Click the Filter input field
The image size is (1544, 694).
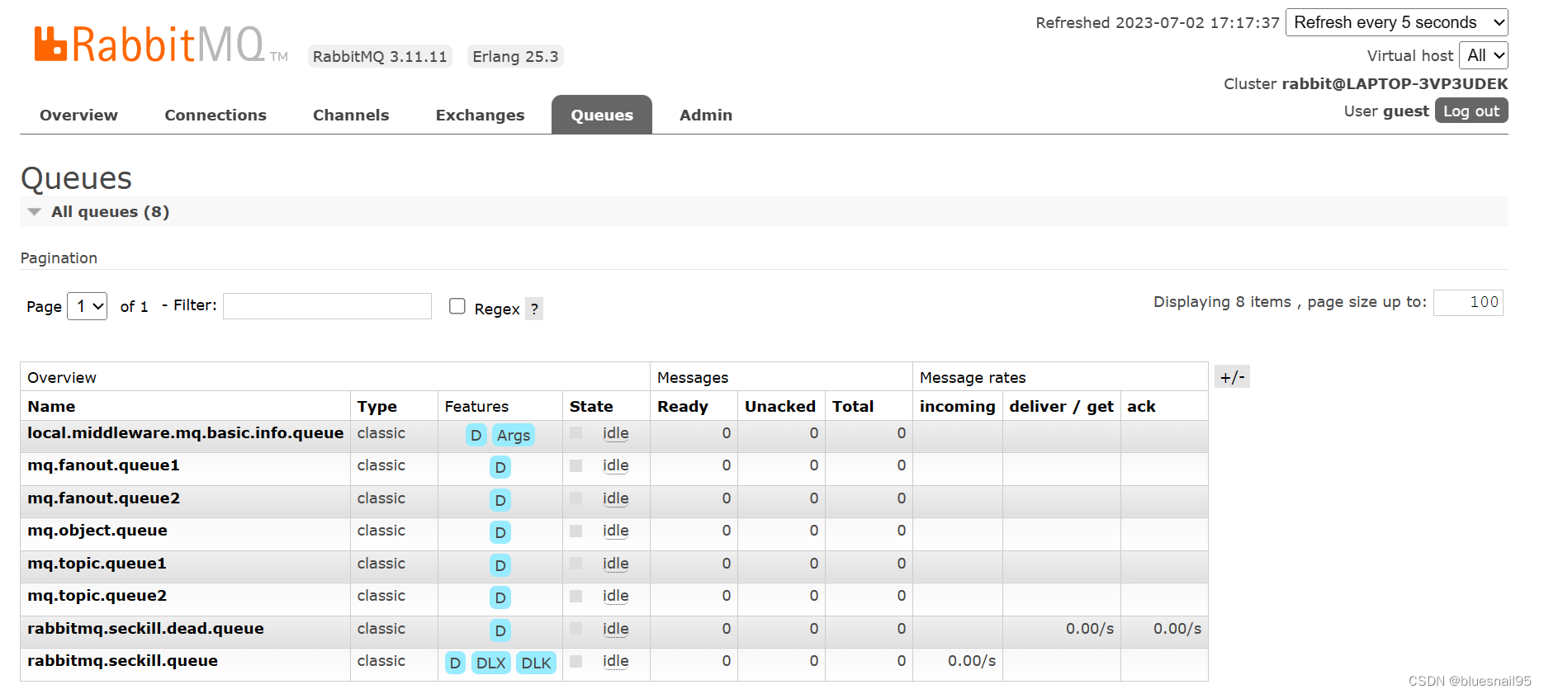(327, 306)
